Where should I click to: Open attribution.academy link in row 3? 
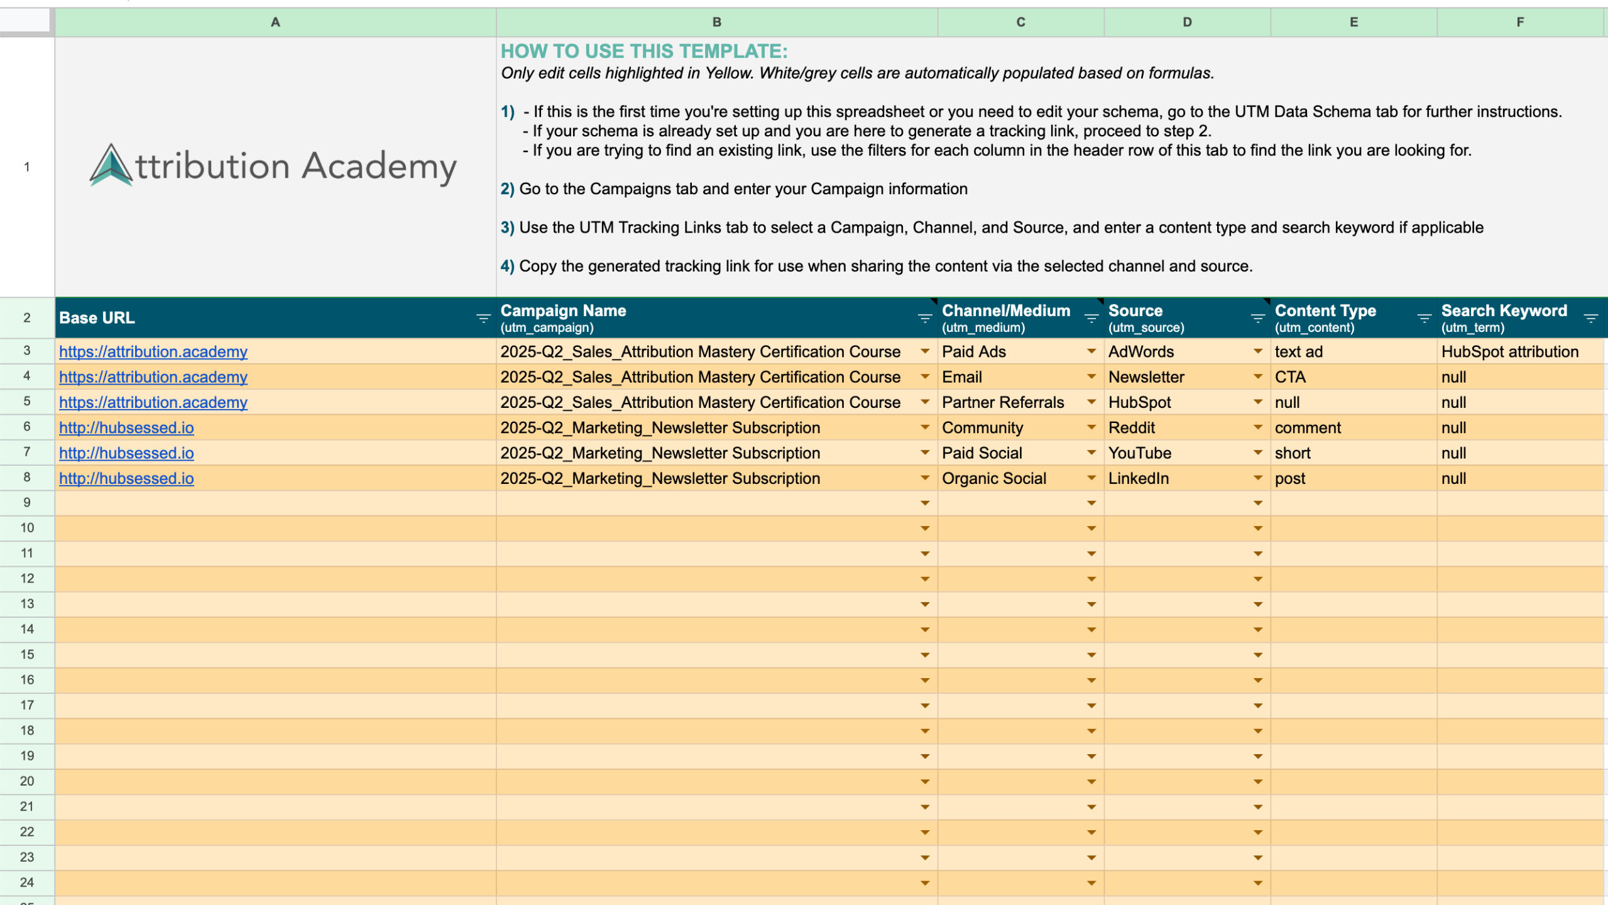pyautogui.click(x=153, y=352)
